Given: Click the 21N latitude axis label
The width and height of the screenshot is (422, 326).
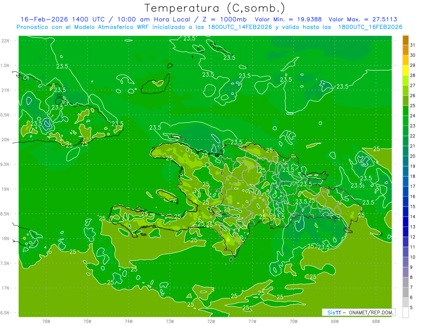Looking at the screenshot, I should pos(6,90).
